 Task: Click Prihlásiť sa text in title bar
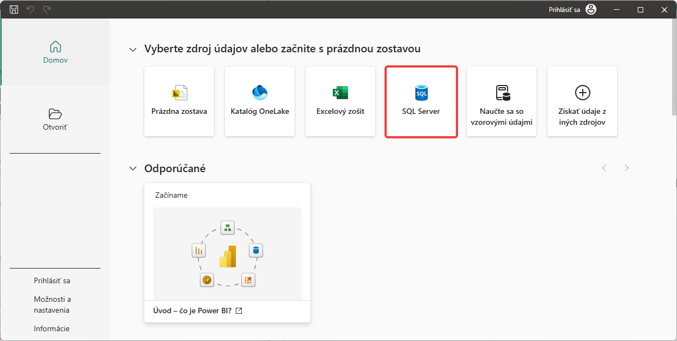[x=564, y=10]
